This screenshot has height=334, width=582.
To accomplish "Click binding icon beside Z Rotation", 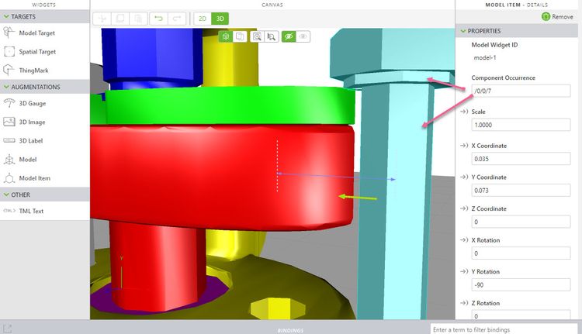I will pos(464,303).
